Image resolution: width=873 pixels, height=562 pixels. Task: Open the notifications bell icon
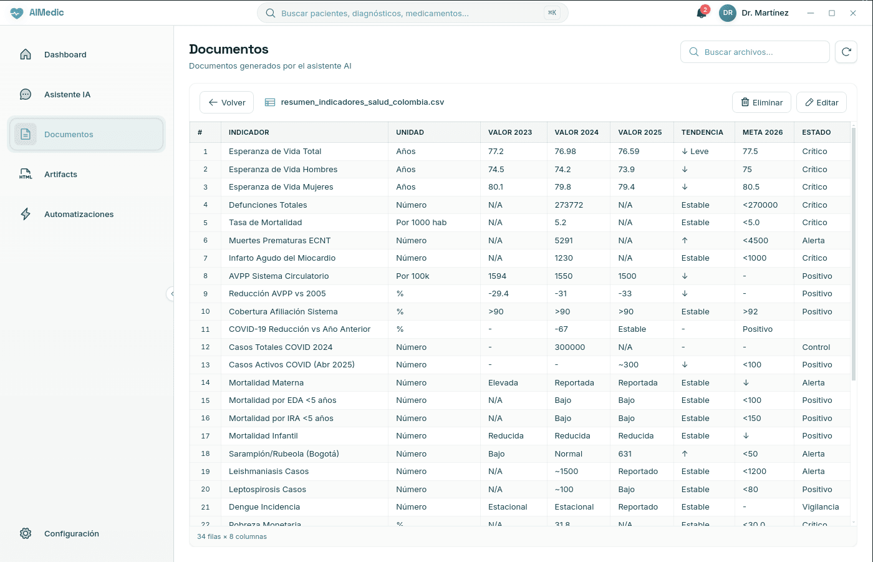pyautogui.click(x=700, y=12)
